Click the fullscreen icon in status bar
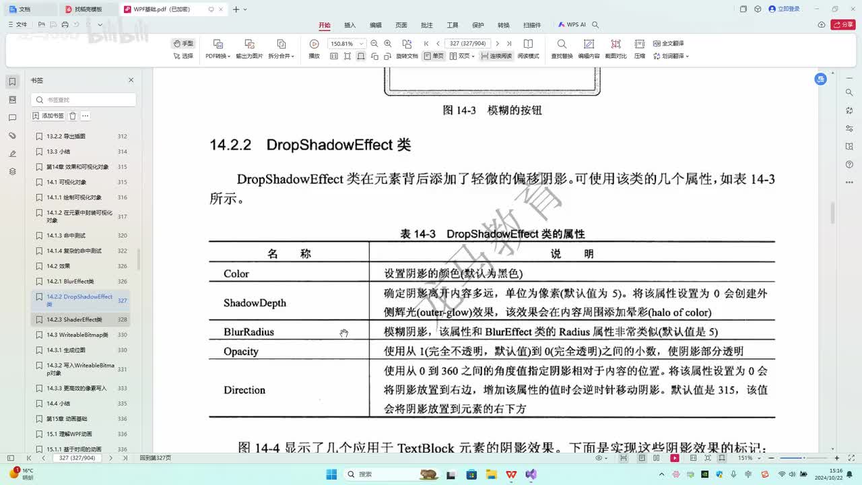The image size is (862, 485). coord(851,458)
